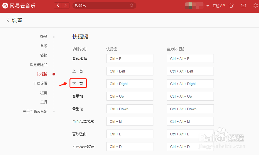Click the 音量减 function label
The image size is (259, 155).
click(x=78, y=109)
